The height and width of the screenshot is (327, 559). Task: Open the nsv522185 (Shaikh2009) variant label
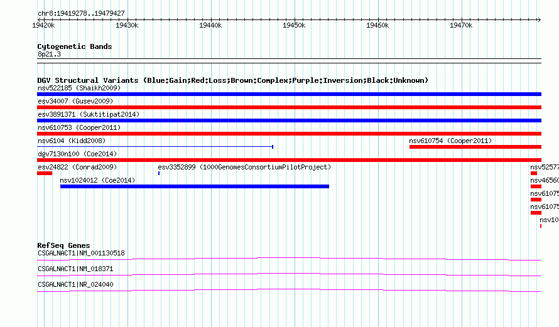[x=79, y=88]
